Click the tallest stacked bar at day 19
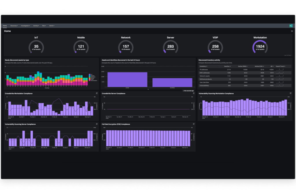The width and height of the screenshot is (296, 194). pyautogui.click(x=38, y=78)
